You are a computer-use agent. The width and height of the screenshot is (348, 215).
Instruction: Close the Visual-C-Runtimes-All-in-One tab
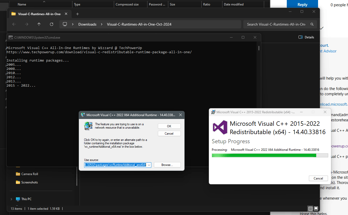click(x=66, y=14)
